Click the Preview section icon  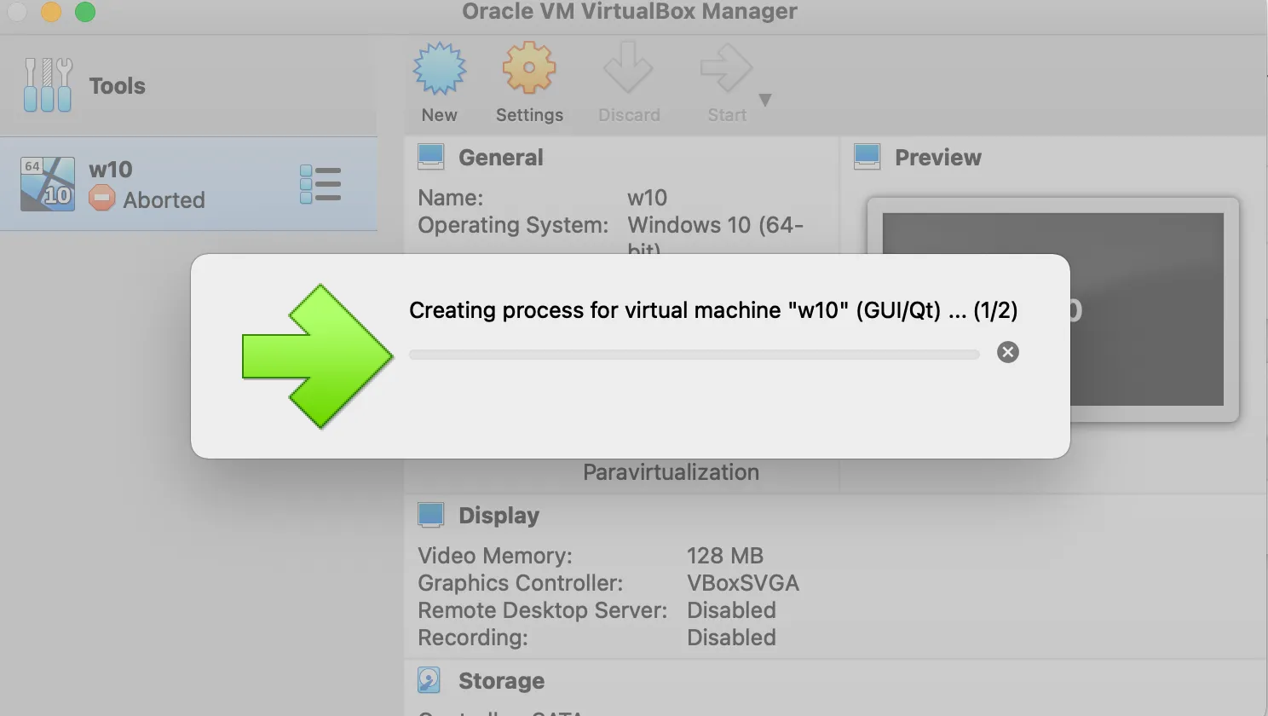tap(867, 157)
